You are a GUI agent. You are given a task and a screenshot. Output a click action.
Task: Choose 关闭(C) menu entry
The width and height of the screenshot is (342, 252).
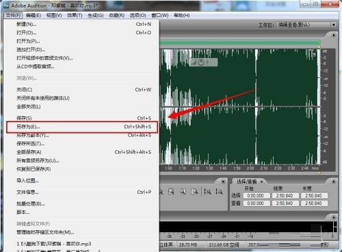click(82, 89)
